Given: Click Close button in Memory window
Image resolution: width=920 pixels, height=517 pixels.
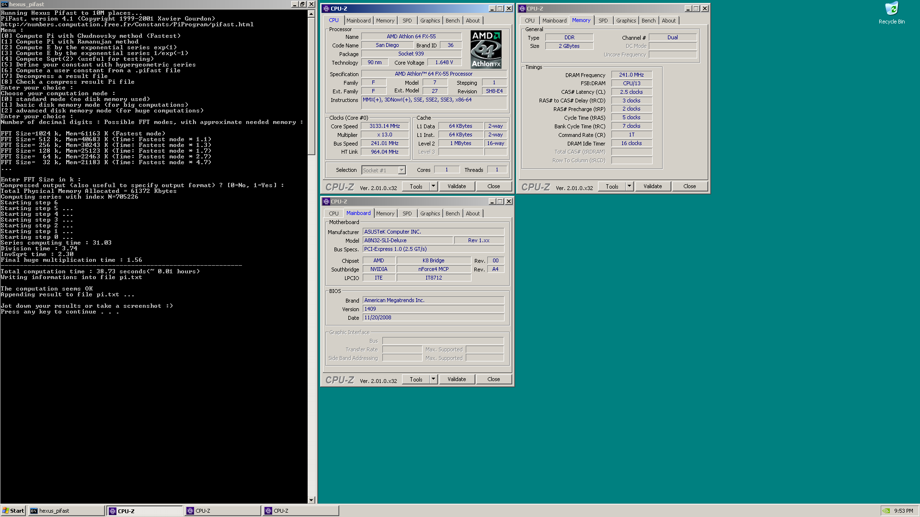Looking at the screenshot, I should pyautogui.click(x=690, y=186).
